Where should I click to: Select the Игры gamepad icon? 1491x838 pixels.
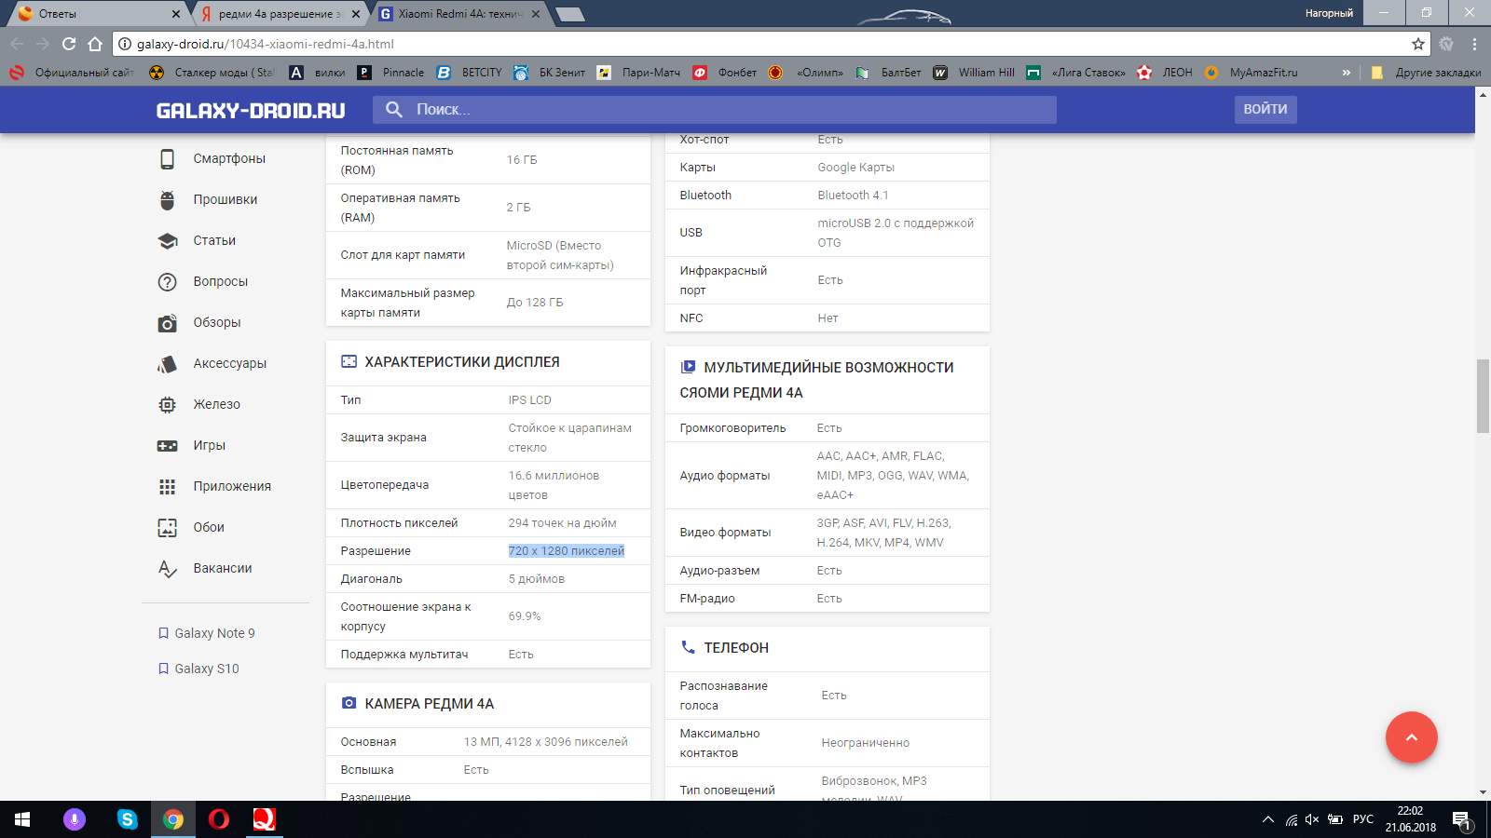[x=167, y=446]
